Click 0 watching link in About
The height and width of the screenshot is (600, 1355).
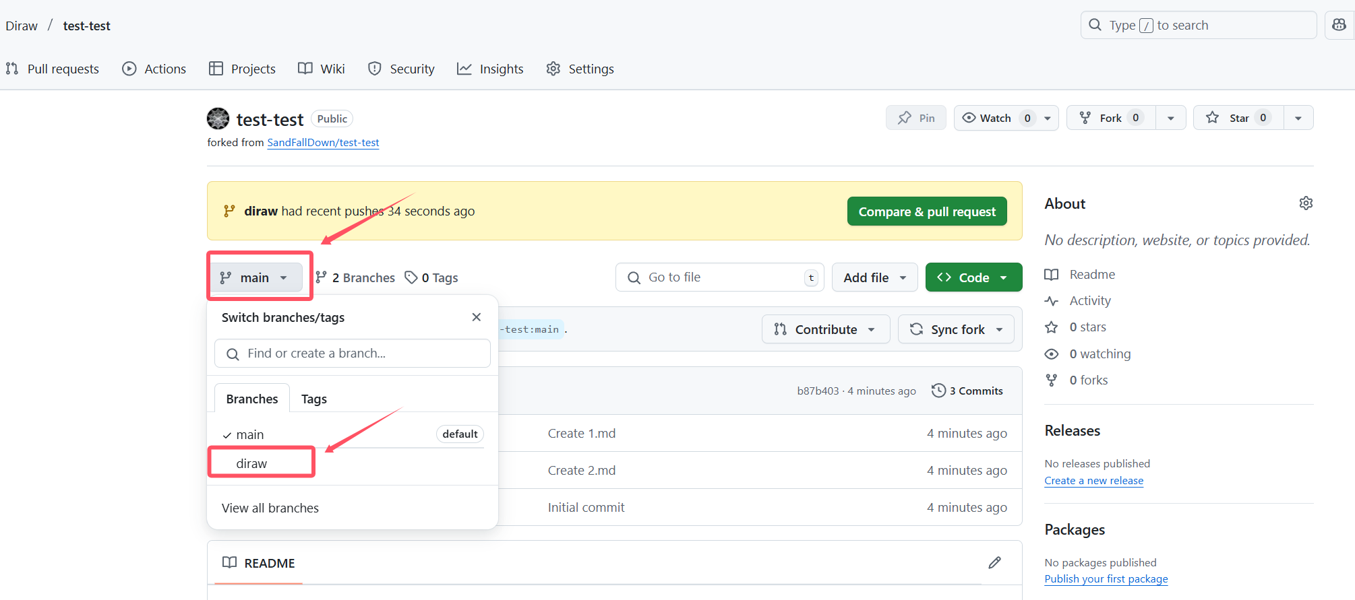1100,354
